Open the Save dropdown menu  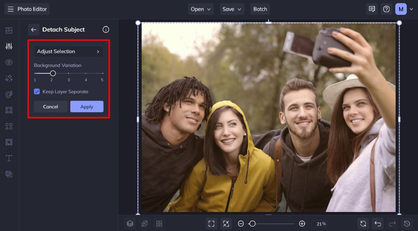tap(232, 9)
